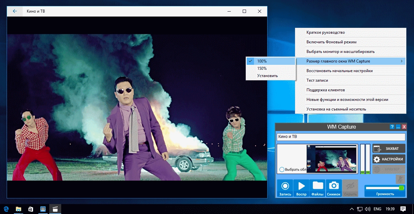The image size is (414, 214).
Task: Switch the ENG input language indicator
Action: [377, 209]
